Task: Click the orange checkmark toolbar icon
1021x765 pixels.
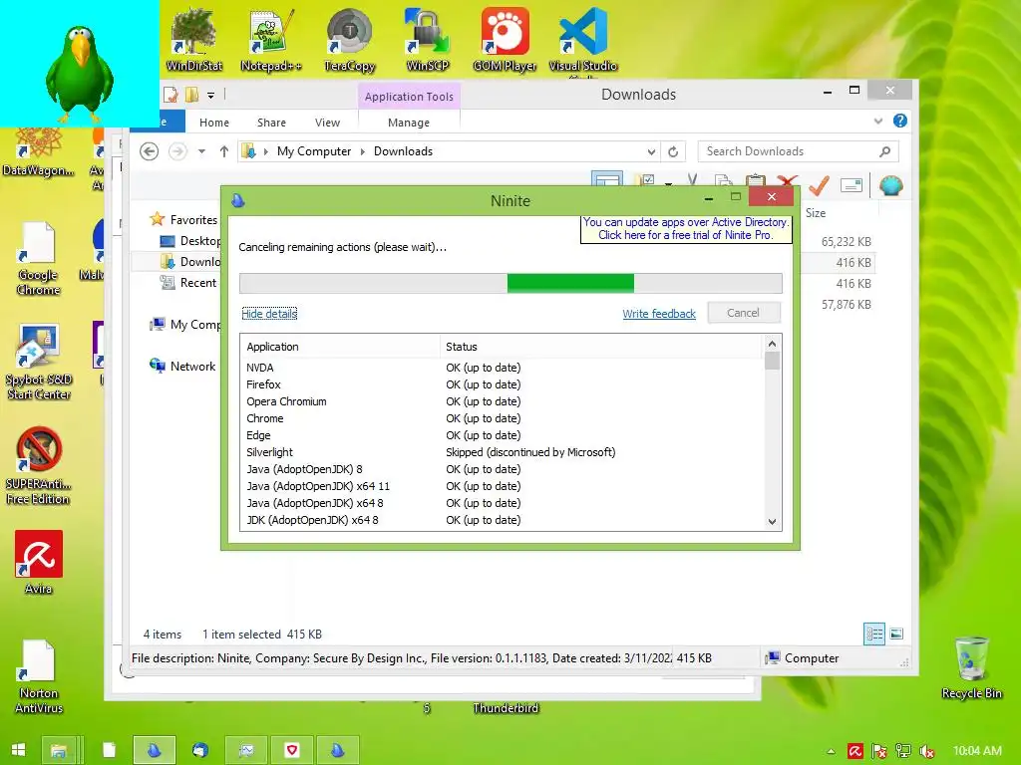Action: [819, 185]
